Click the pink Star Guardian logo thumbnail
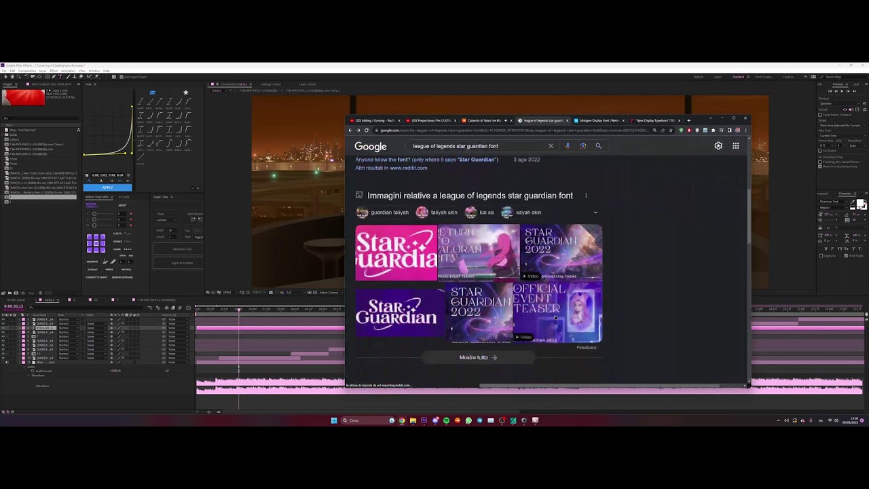Screen dimensions: 869x489 pos(396,253)
